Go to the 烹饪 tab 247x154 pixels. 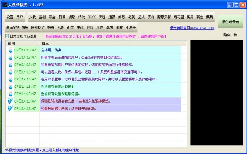click(x=102, y=17)
